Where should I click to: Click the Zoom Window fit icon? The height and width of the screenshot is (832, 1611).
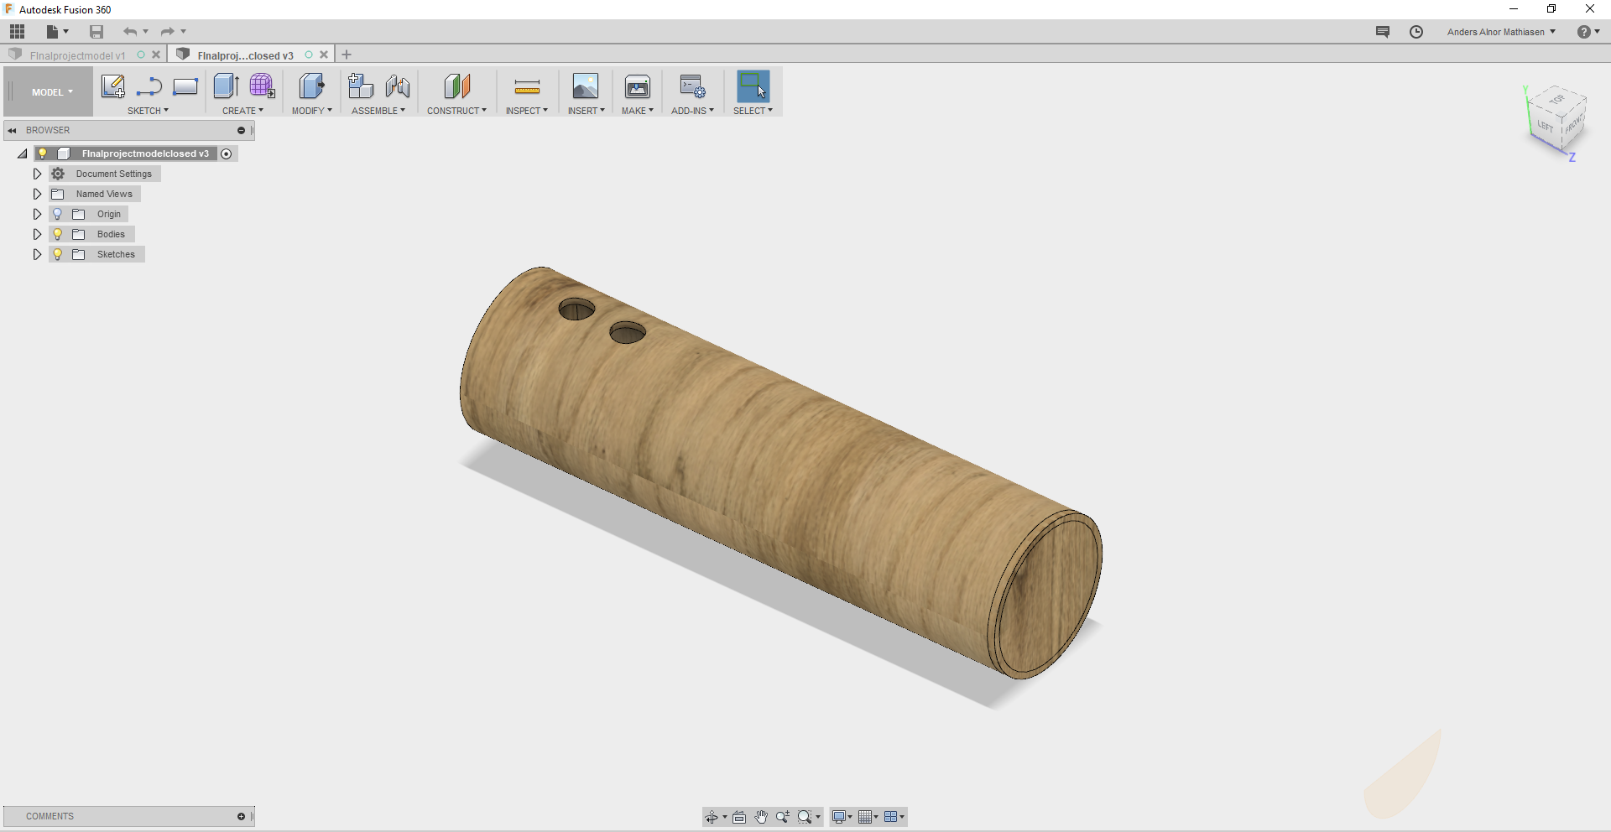(805, 817)
